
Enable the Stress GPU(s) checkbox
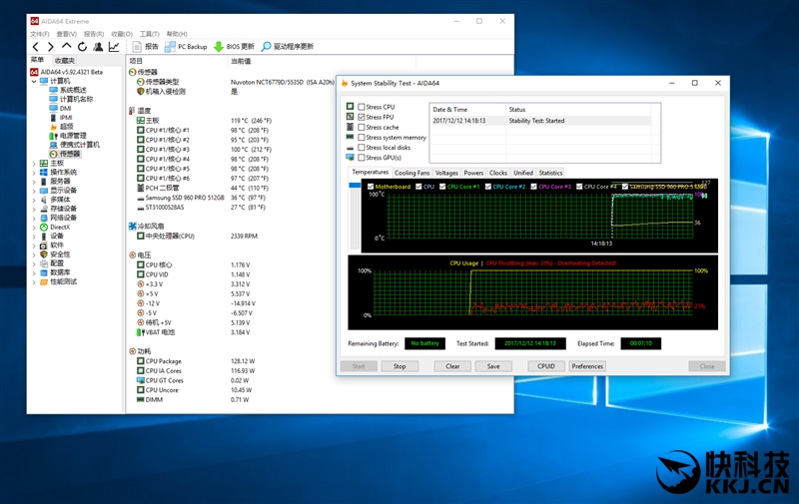point(362,158)
